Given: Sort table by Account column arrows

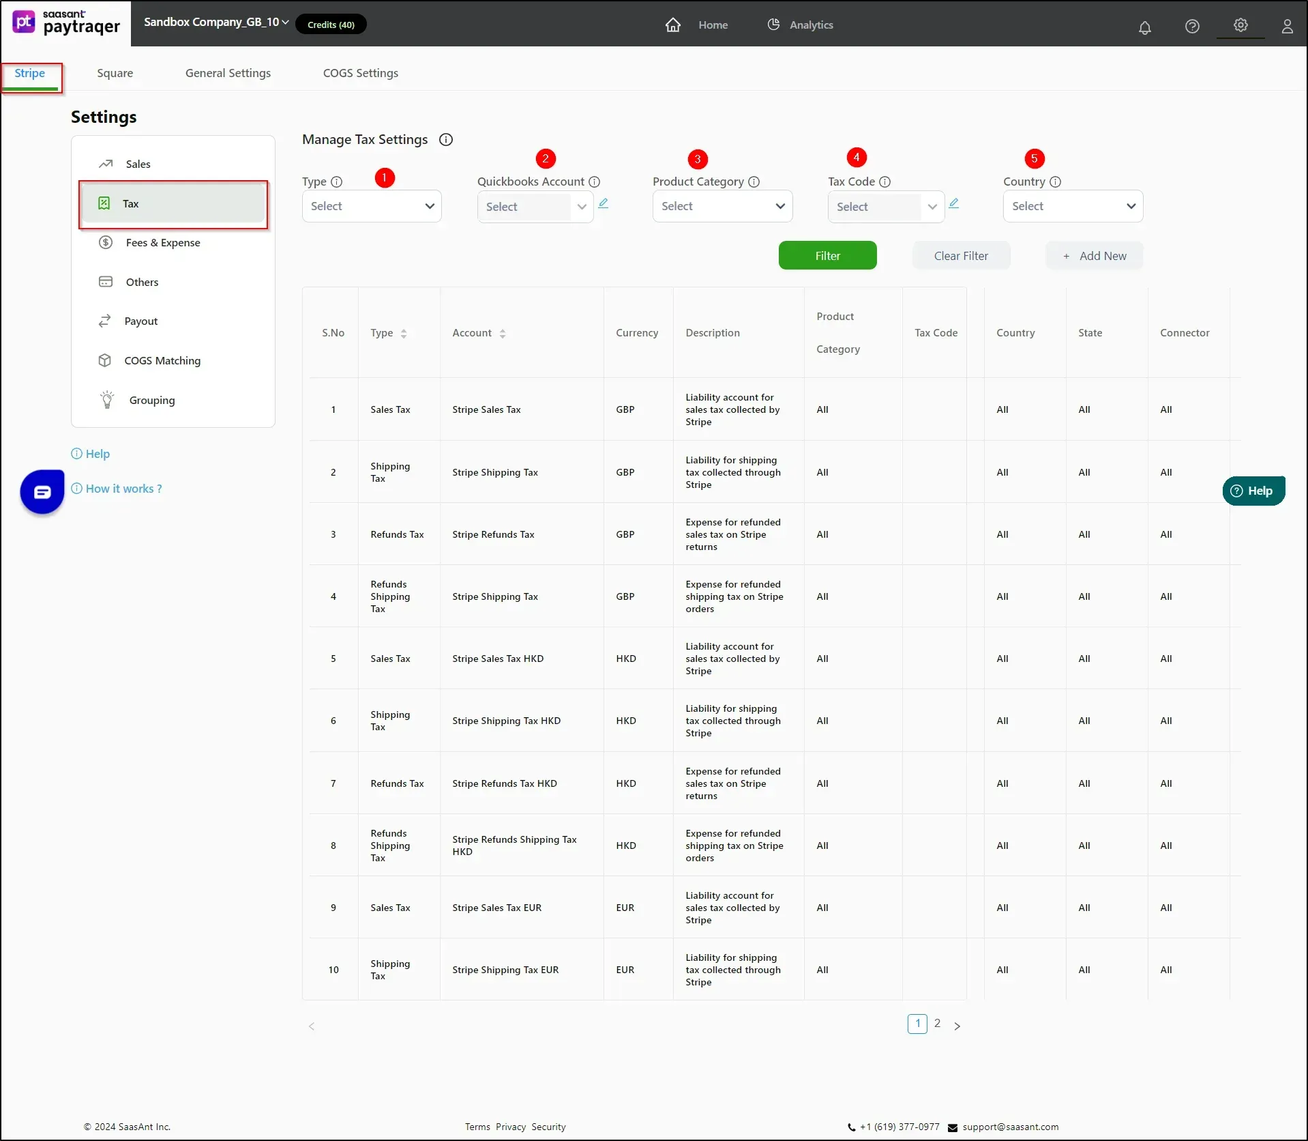Looking at the screenshot, I should pos(503,334).
